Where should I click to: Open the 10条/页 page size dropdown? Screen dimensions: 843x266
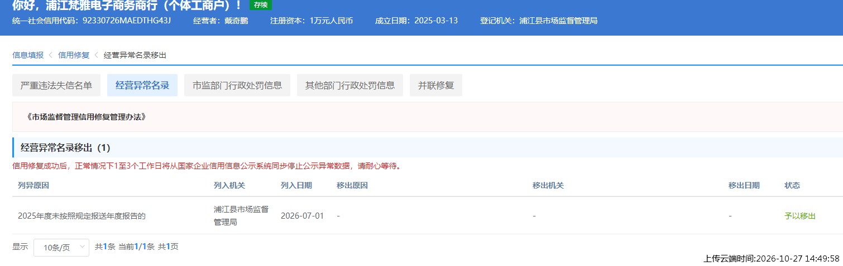coord(61,247)
